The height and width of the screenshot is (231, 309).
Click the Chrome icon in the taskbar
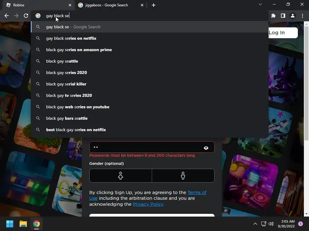click(37, 224)
